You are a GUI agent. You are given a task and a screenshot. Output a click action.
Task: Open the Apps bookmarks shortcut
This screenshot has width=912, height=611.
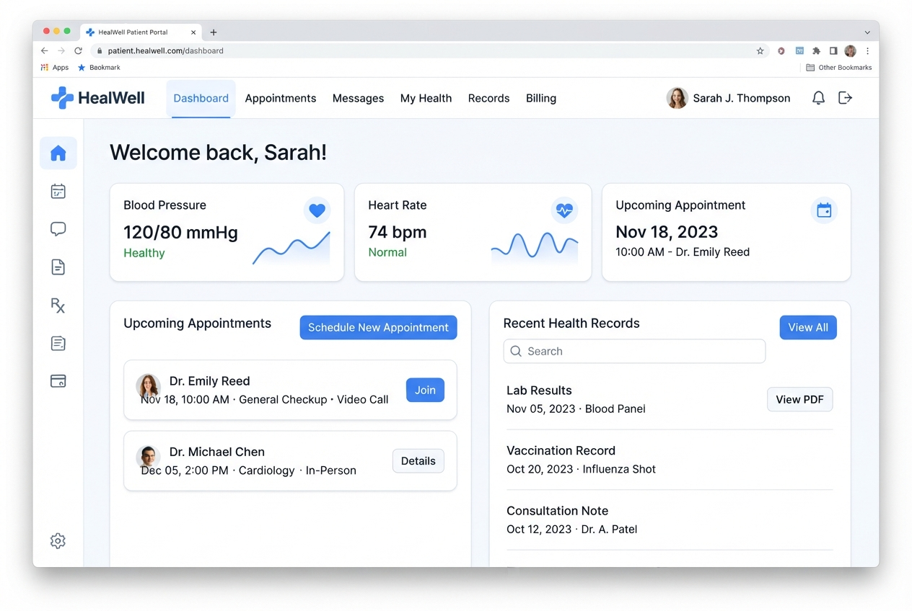pos(55,68)
